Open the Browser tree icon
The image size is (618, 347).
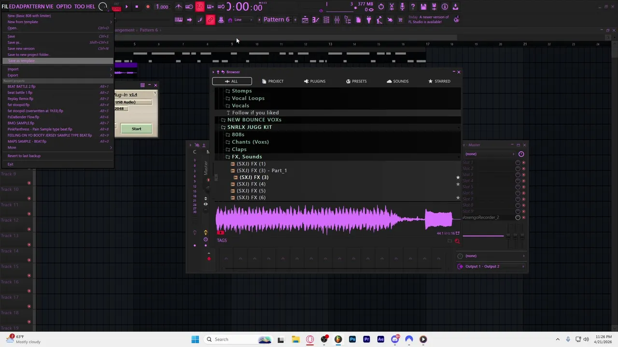click(347, 20)
